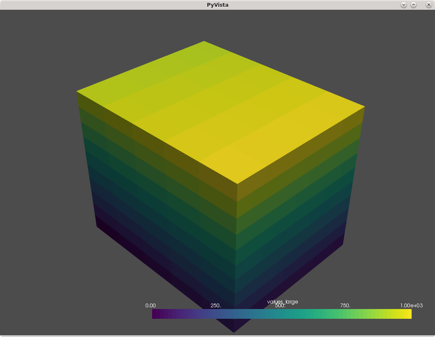This screenshot has height=337, width=435.
Task: Click the purple end of the colorbar
Action: coord(157,314)
